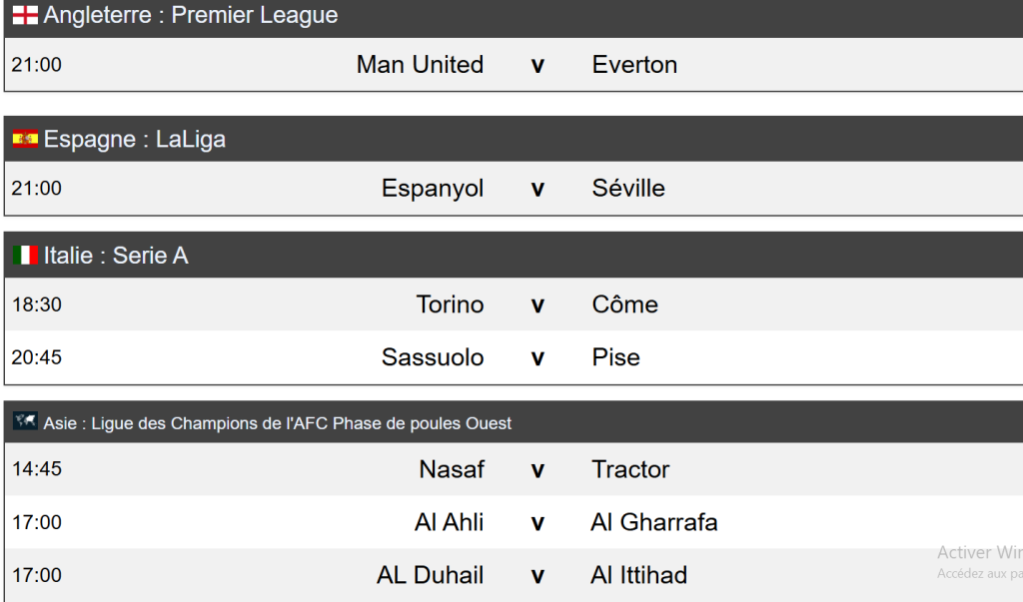Click the Asia world map icon
The width and height of the screenshot is (1023, 602).
(25, 422)
